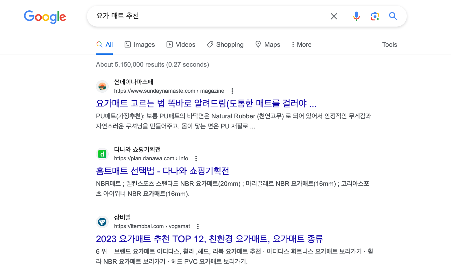
Task: Click the blue magnifier search icon
Action: (393, 16)
